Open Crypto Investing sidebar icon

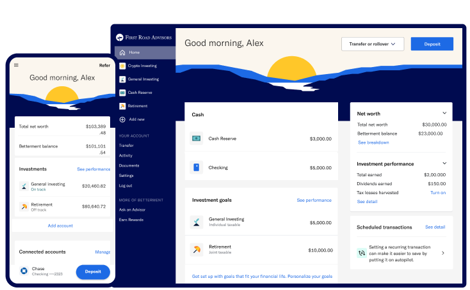coord(122,66)
